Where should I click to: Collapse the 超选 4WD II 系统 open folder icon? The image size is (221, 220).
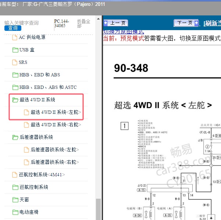(15, 100)
